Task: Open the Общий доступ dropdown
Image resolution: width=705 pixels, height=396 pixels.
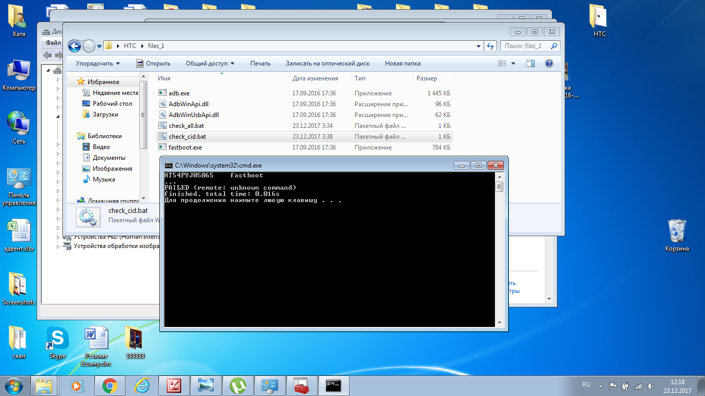Action: click(210, 63)
